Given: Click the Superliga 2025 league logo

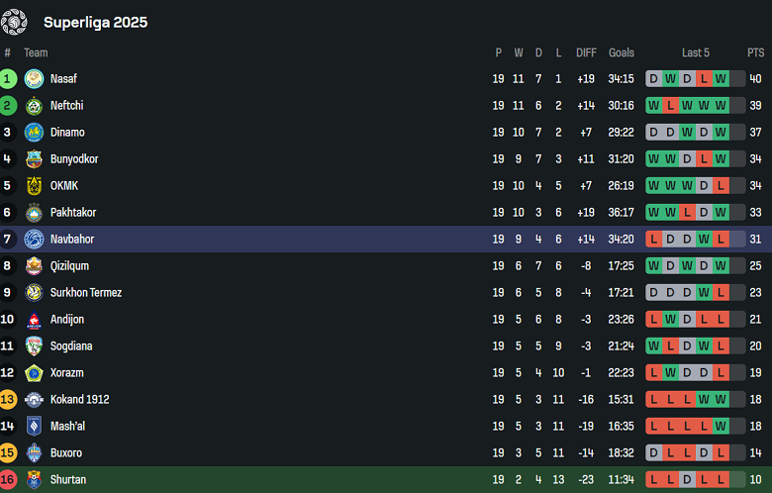Looking at the screenshot, I should pyautogui.click(x=15, y=21).
